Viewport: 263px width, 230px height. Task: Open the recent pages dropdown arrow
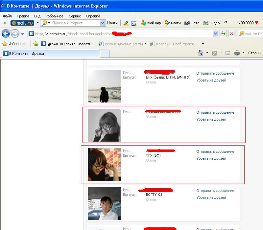click(22, 34)
